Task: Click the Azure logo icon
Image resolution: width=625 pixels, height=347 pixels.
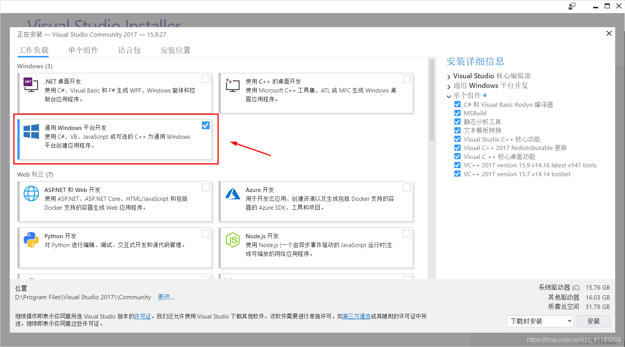Action: click(233, 194)
